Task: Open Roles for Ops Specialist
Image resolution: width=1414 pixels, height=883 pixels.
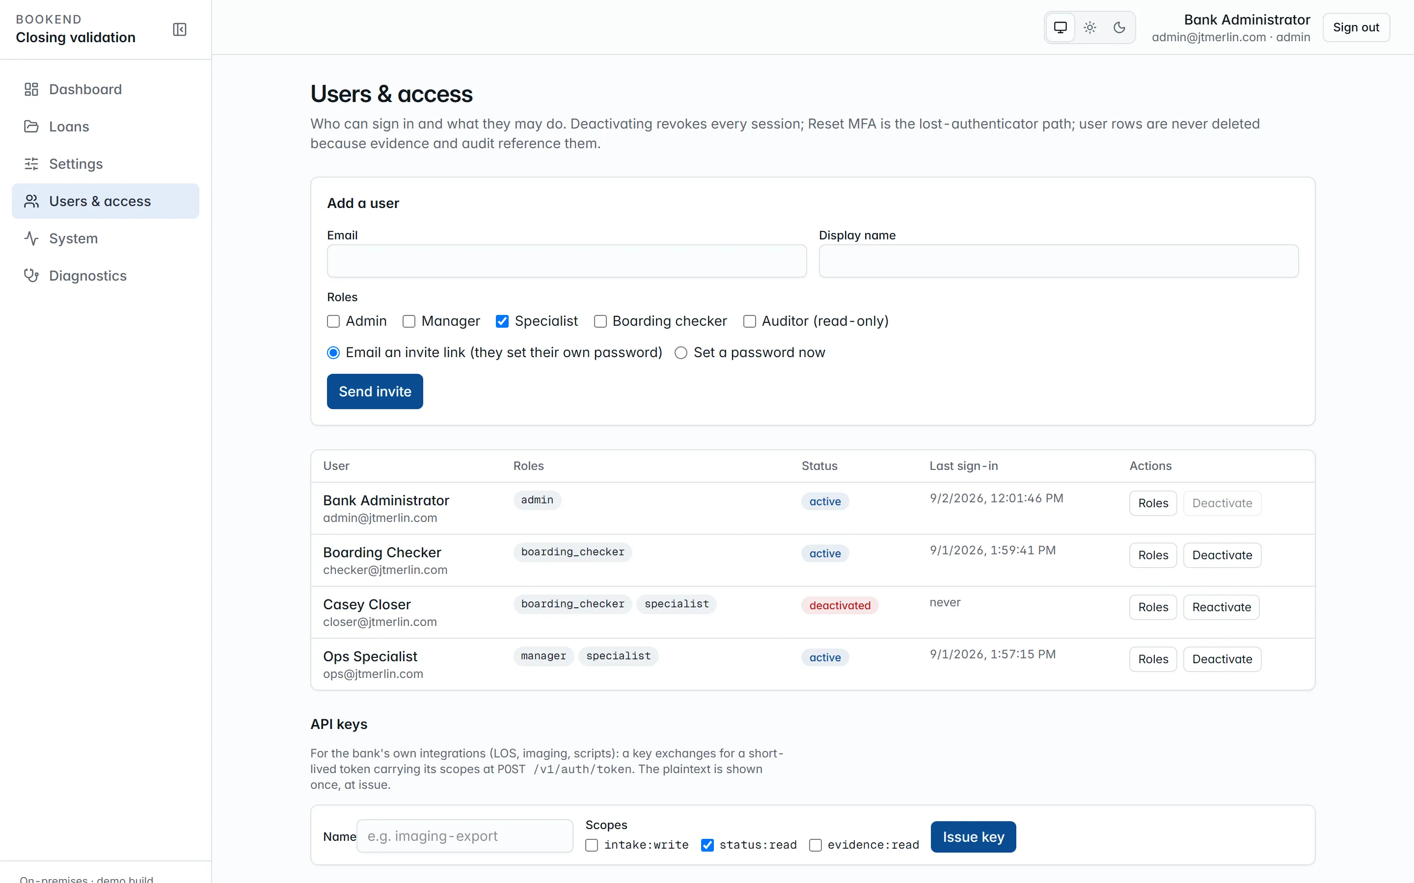Action: coord(1153,659)
